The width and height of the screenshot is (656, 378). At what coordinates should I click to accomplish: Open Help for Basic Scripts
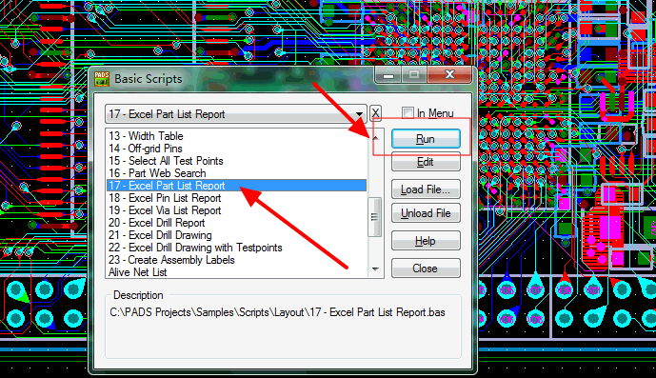click(426, 241)
